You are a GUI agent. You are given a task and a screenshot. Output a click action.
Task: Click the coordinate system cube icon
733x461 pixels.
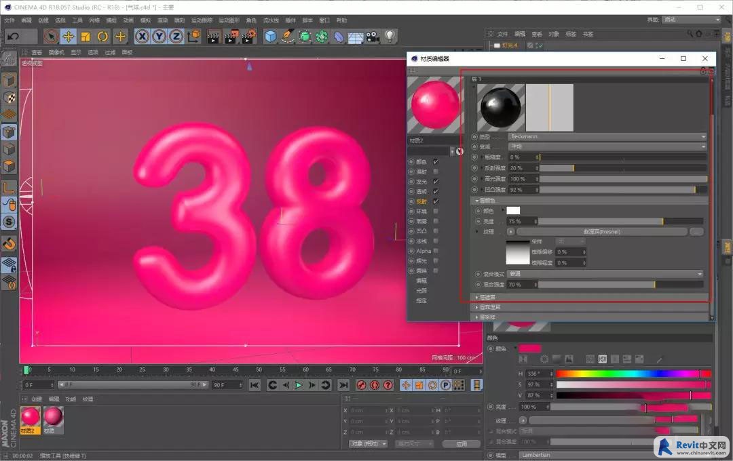[193, 36]
